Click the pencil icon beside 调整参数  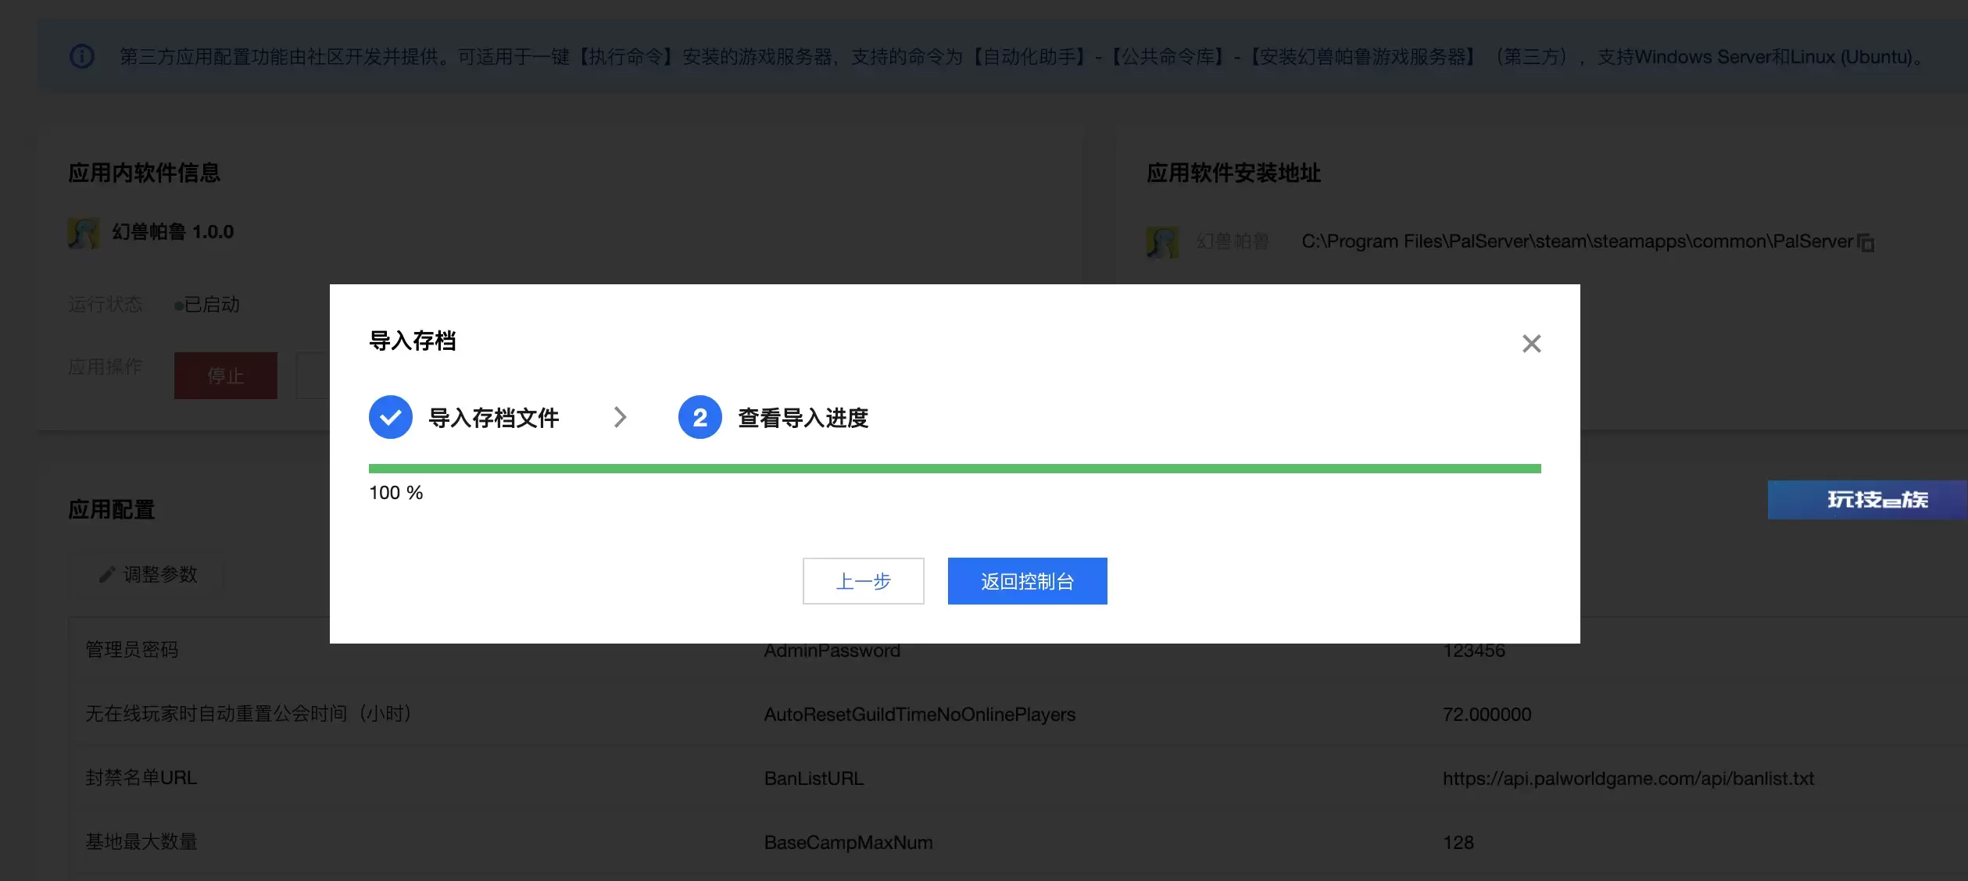click(x=107, y=575)
